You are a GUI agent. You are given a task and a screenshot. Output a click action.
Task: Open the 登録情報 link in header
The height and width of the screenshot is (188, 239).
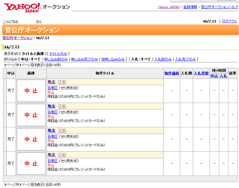click(190, 7)
